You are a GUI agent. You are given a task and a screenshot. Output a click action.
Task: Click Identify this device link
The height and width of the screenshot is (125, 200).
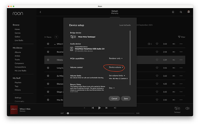pyautogui.click(x=84, y=51)
